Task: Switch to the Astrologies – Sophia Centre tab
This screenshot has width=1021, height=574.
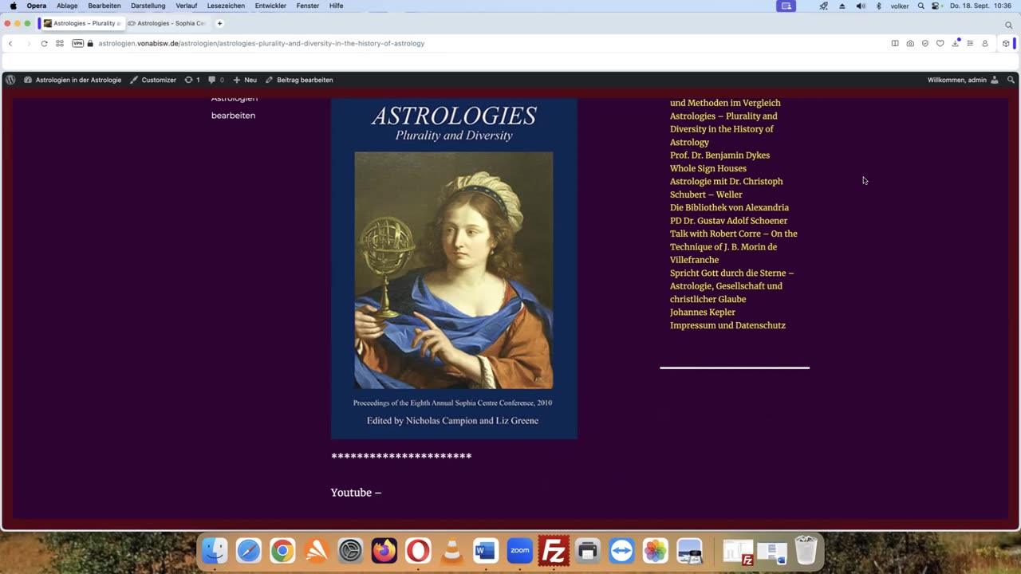Action: click(167, 23)
